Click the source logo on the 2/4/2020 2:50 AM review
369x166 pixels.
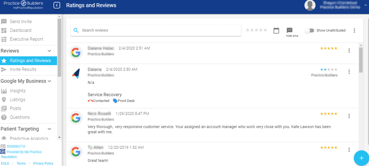pyautogui.click(x=76, y=74)
